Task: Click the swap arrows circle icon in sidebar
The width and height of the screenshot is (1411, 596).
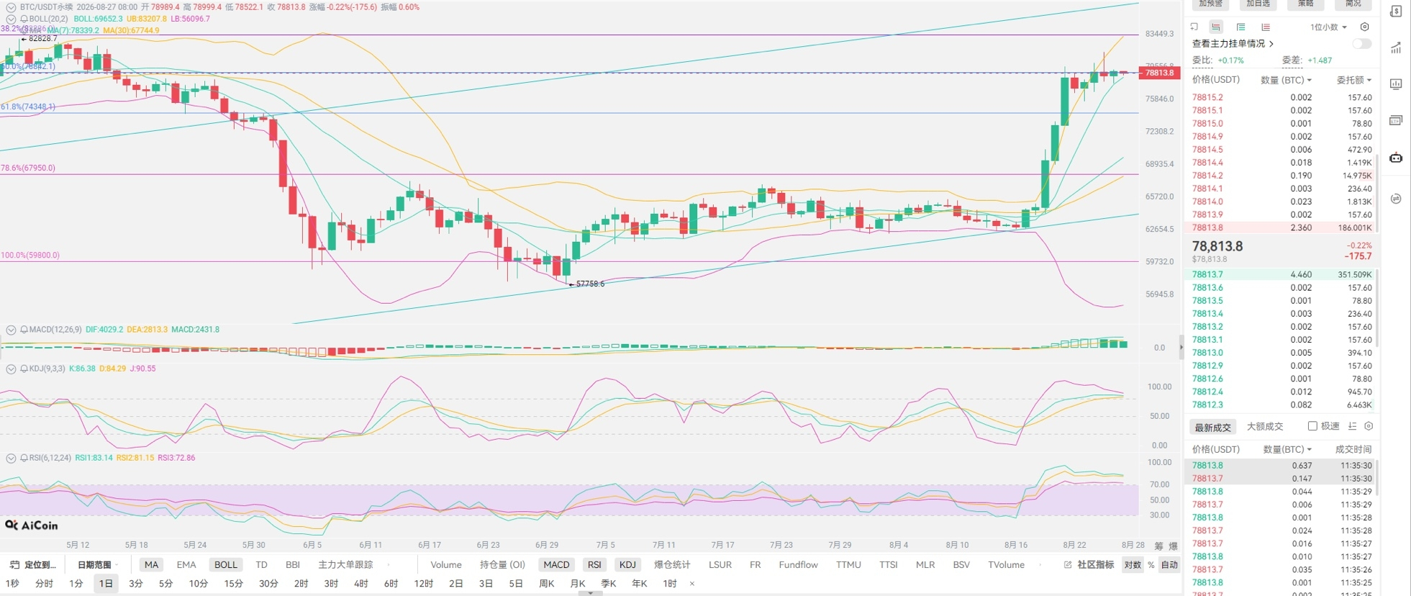Action: click(1395, 199)
